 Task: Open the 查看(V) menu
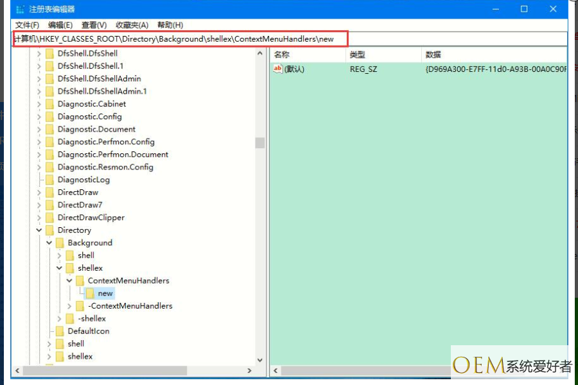[x=94, y=25]
